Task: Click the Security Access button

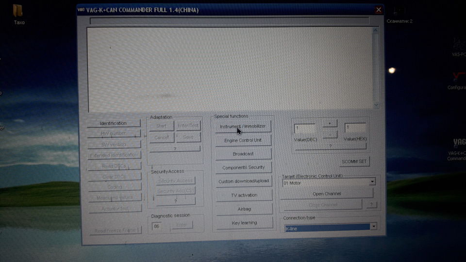Action: pos(175,180)
